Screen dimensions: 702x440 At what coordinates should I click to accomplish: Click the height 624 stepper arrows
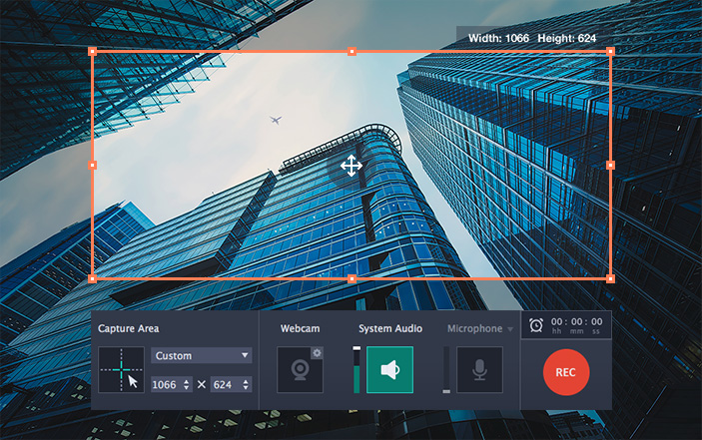tap(246, 384)
